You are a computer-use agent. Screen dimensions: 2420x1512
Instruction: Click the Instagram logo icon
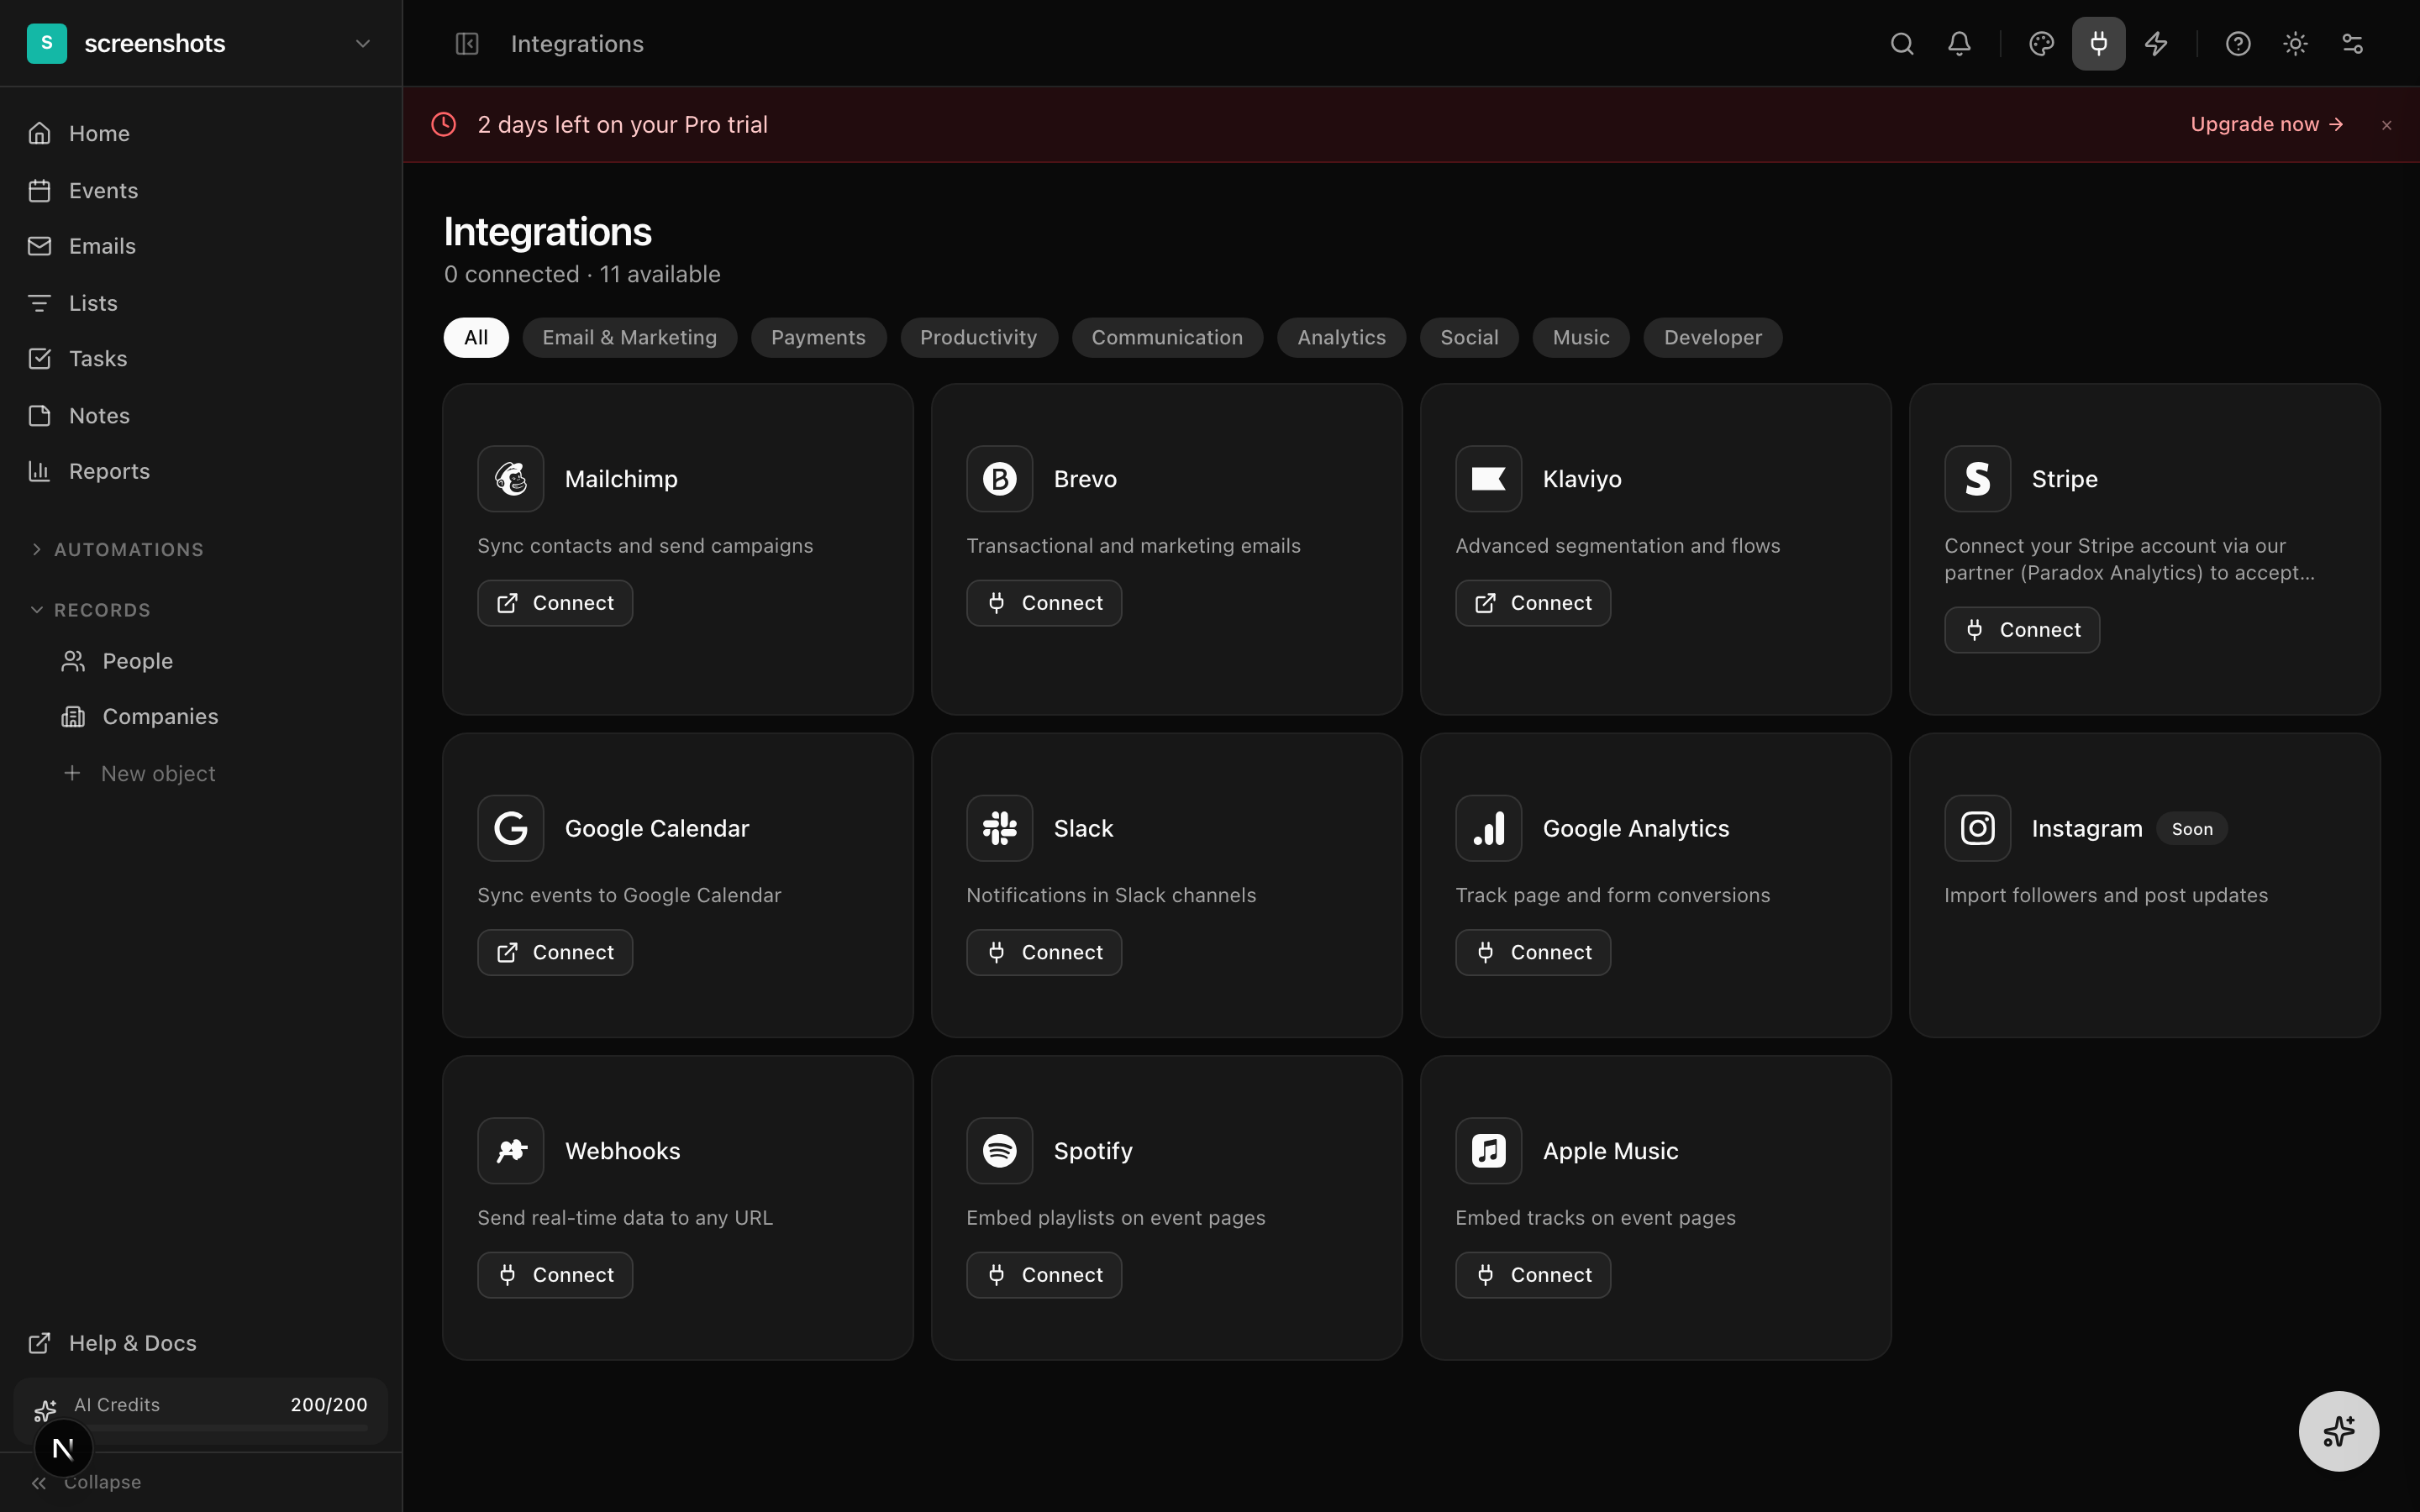point(1978,828)
